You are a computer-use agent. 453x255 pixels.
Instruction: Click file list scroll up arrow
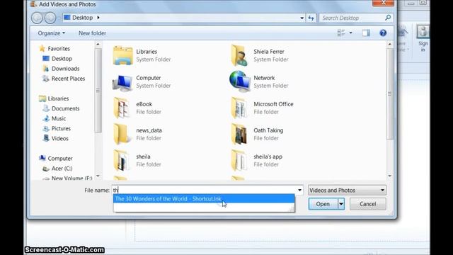coord(389,44)
